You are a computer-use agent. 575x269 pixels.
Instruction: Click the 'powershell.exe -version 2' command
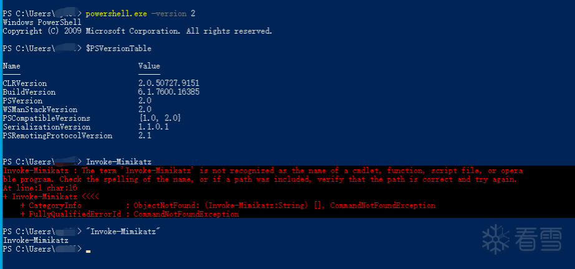pos(139,13)
